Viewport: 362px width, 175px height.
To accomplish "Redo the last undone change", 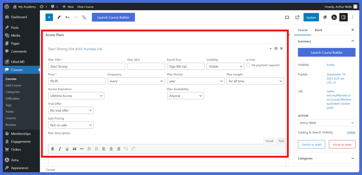I will click(76, 17).
